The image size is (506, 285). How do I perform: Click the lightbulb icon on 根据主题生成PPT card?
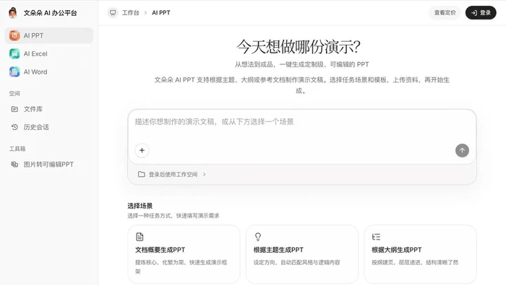(x=258, y=237)
